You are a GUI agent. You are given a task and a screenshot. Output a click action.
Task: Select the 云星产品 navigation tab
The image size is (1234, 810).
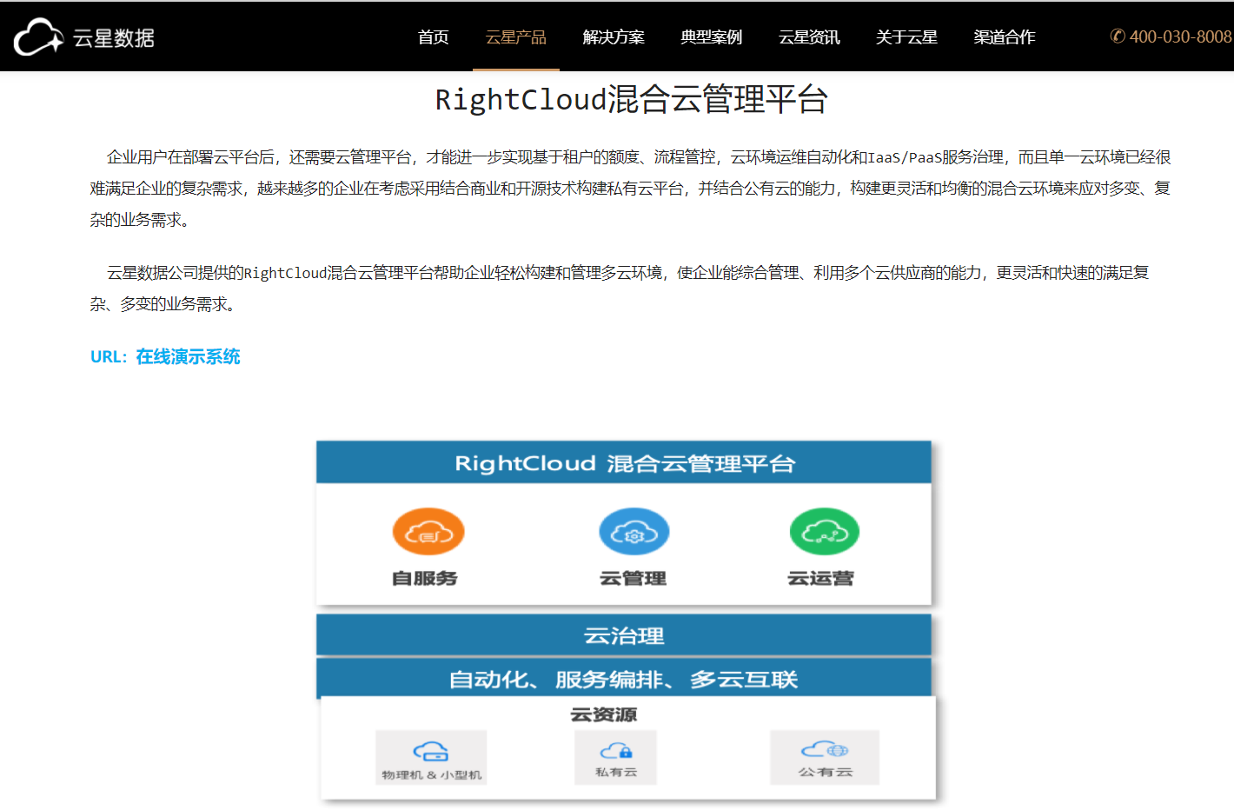[x=515, y=37]
